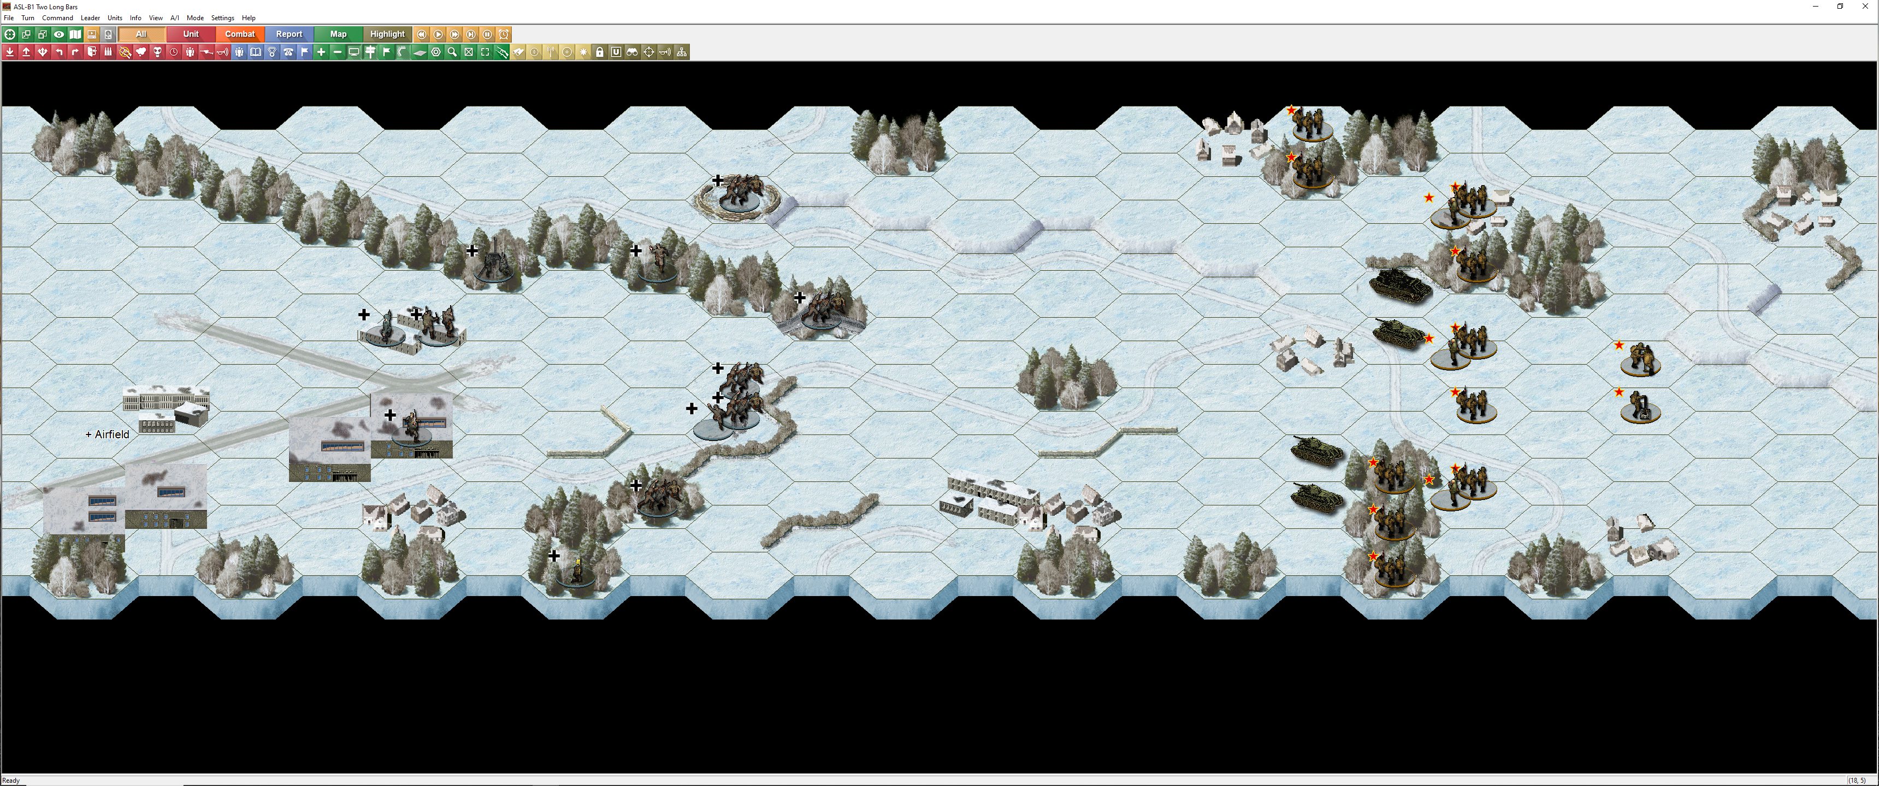
Task: Click the telephone icon in blue toolbar
Action: click(x=288, y=52)
